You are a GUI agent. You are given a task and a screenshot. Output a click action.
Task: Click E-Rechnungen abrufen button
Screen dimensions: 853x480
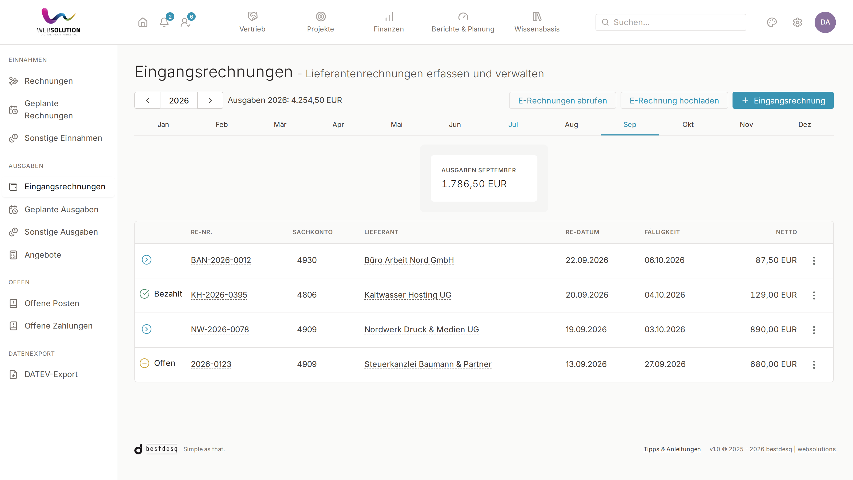(562, 100)
